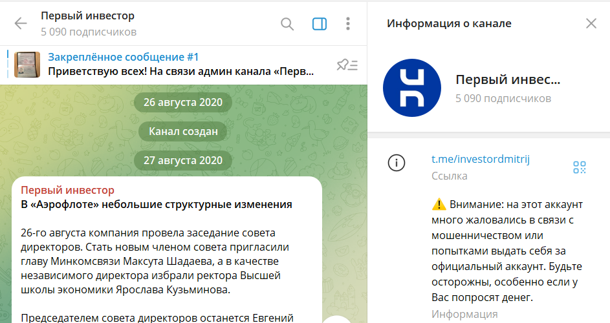Screen dimensions: 610x323
Task: Click the info circle icon
Action: (397, 163)
